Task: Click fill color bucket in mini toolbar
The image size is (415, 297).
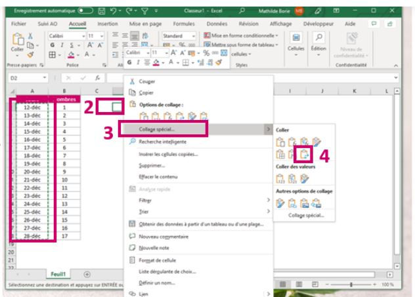Action: [156, 63]
